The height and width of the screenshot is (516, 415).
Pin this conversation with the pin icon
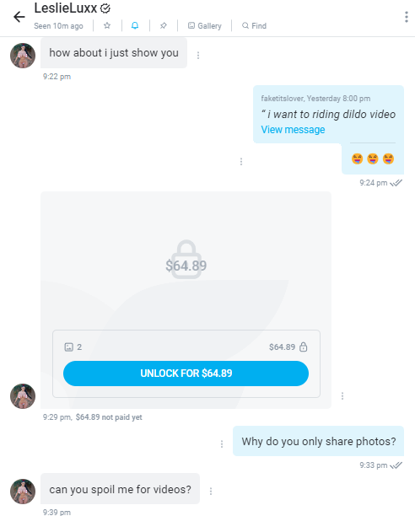point(164,25)
